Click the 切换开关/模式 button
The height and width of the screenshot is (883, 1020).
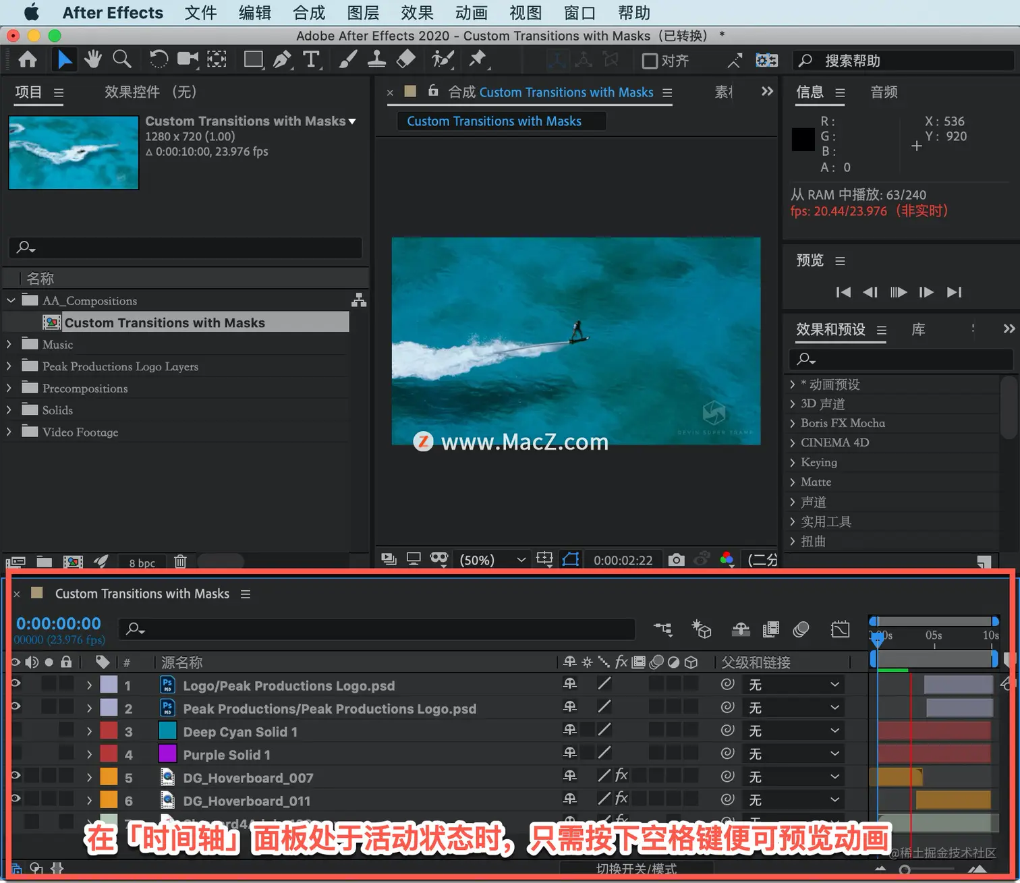pyautogui.click(x=636, y=869)
